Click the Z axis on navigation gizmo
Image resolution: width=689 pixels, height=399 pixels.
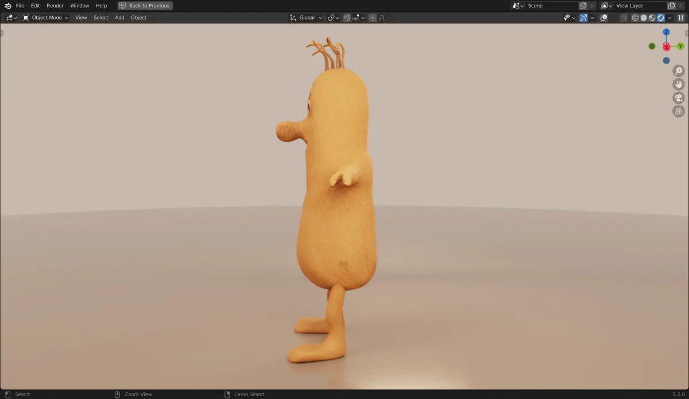[666, 32]
